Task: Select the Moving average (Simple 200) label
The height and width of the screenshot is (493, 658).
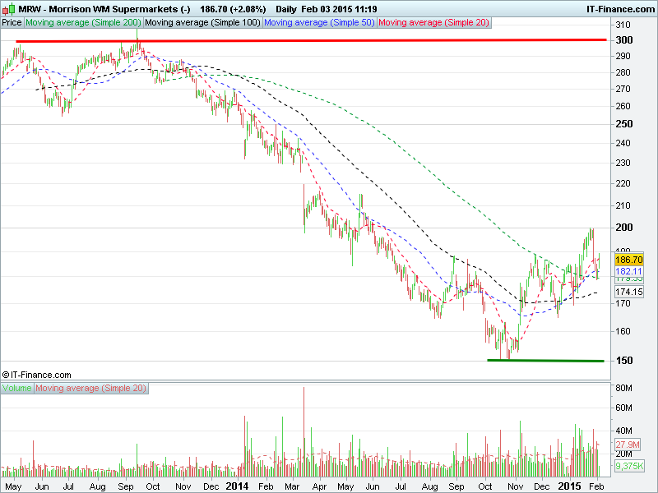Action: click(84, 22)
